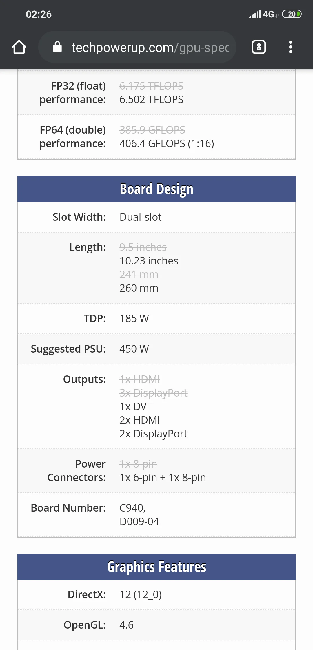This screenshot has width=313, height=650.
Task: Tap the 4G signal strength indicator
Action: (261, 14)
